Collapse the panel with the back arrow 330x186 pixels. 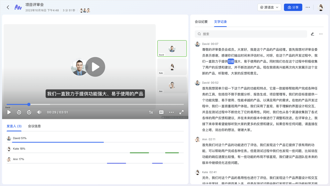point(8,7)
